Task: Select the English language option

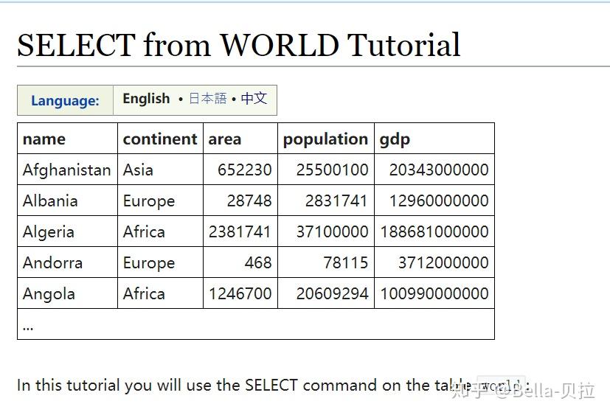Action: click(x=146, y=98)
